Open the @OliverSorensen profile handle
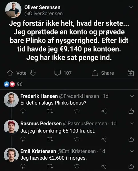138x171 pixels. (x=43, y=14)
